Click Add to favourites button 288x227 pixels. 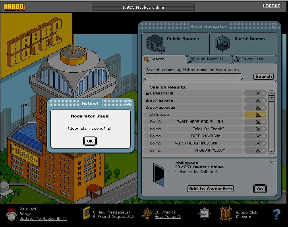(210, 189)
